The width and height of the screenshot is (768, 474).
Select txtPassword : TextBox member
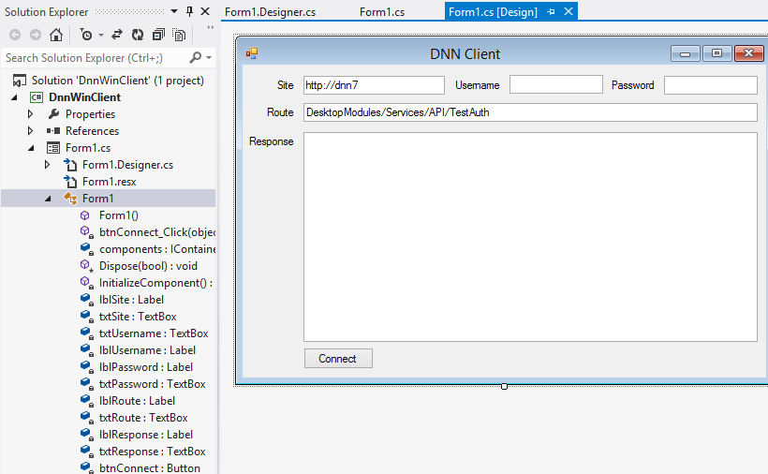click(153, 384)
